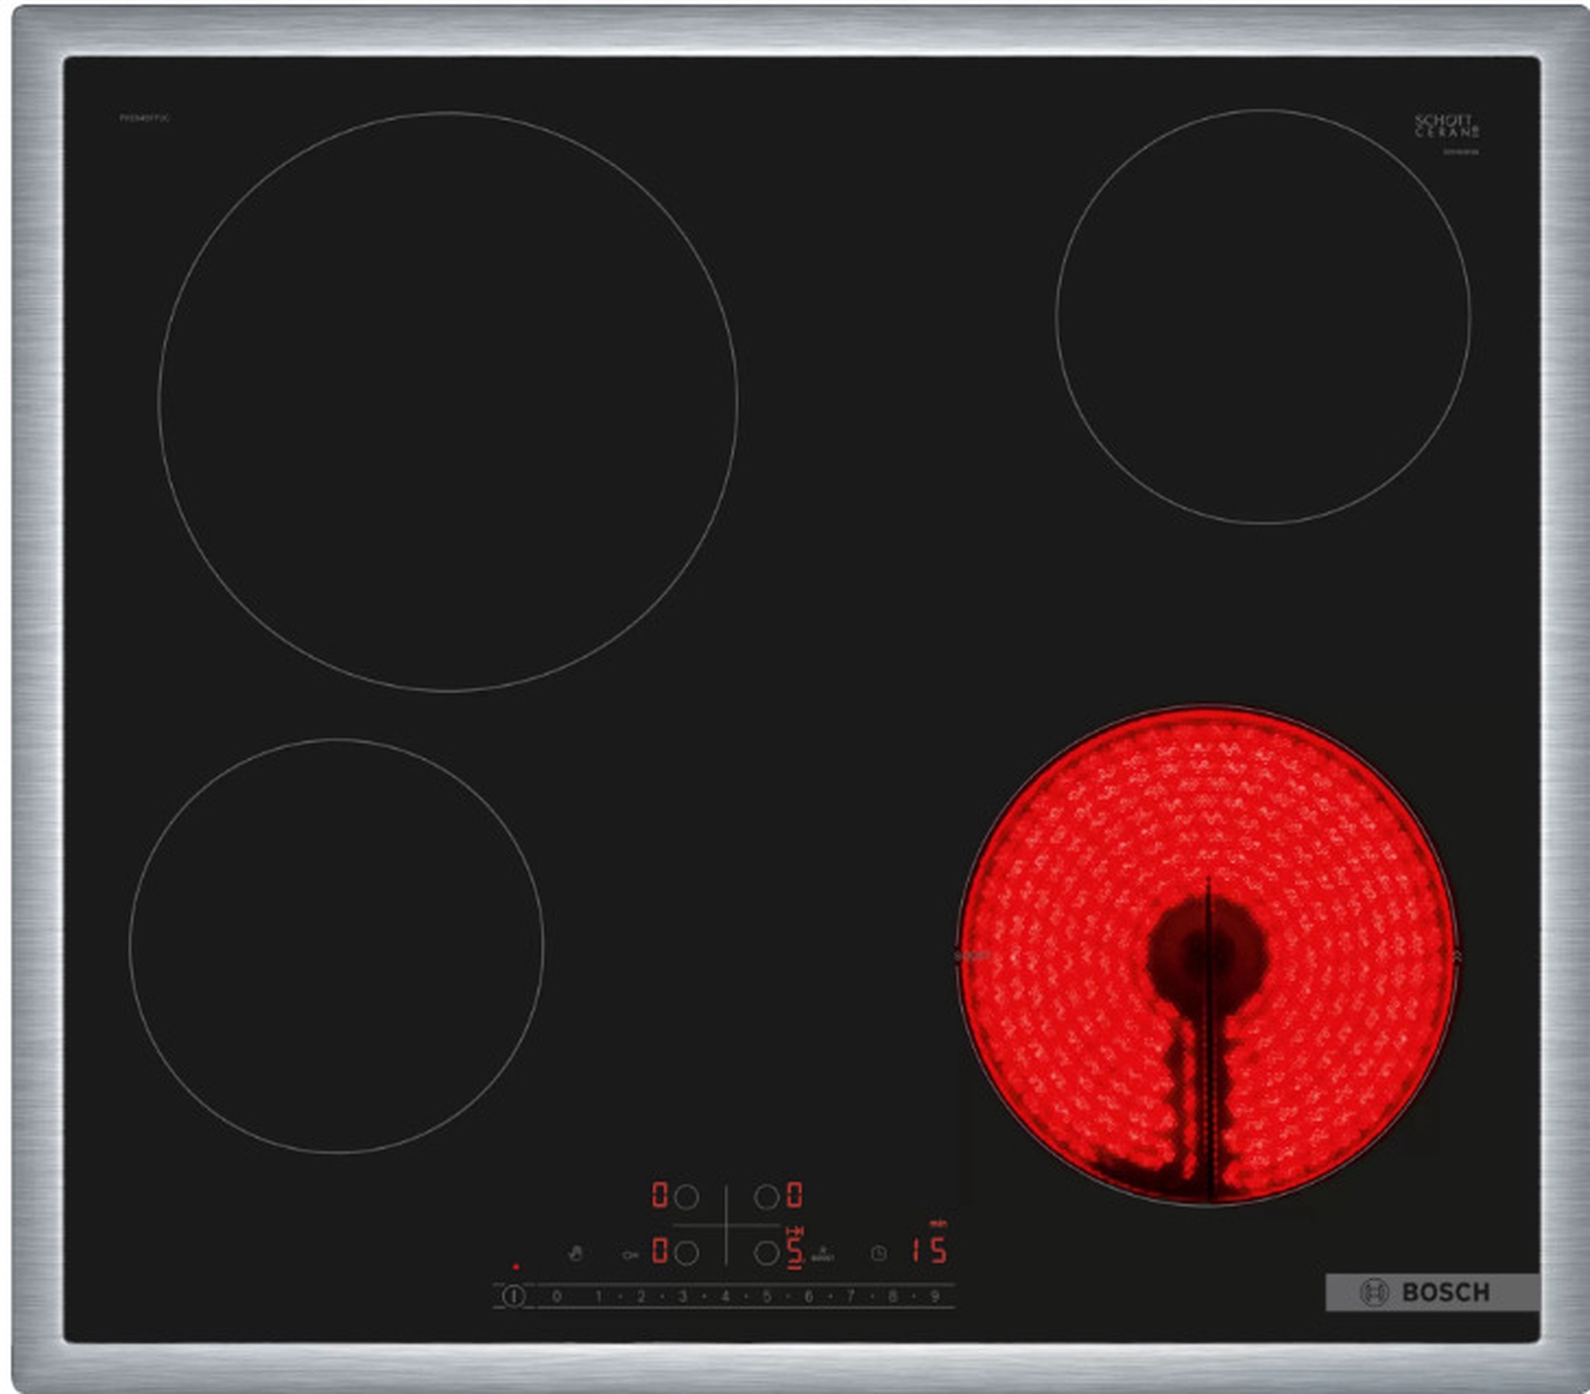Select the front-left cooking zone circle button
This screenshot has width=1590, height=1394.
(686, 1252)
